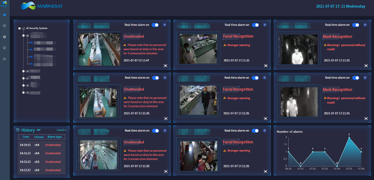Maximize the bottom Unattended camera panel
374x180 pixels.
pyautogui.click(x=166, y=171)
